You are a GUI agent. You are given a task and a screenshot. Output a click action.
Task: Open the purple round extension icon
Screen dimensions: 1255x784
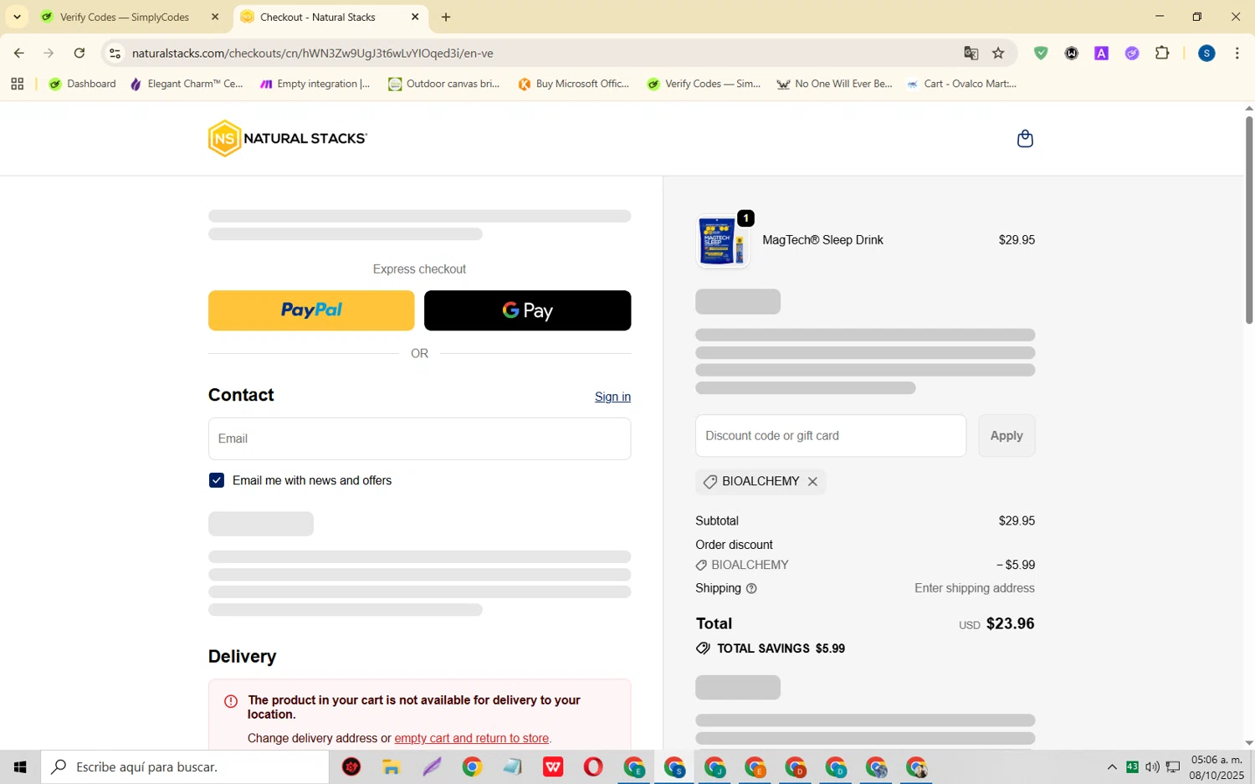point(1132,54)
